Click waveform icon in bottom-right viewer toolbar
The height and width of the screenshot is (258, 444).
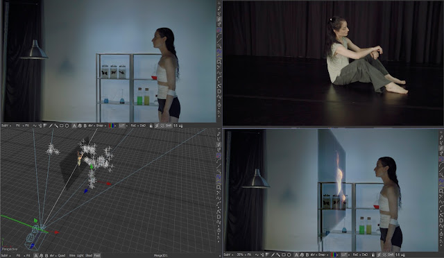pyautogui.click(x=257, y=255)
